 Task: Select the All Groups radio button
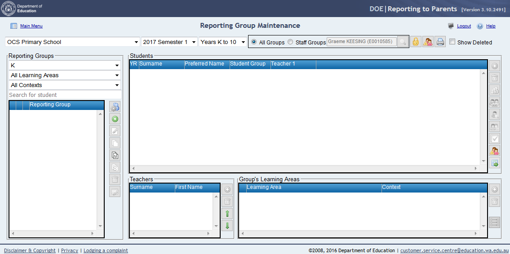pyautogui.click(x=254, y=42)
